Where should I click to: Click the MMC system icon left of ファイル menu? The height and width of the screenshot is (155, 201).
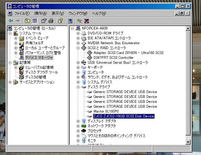(x=10, y=13)
